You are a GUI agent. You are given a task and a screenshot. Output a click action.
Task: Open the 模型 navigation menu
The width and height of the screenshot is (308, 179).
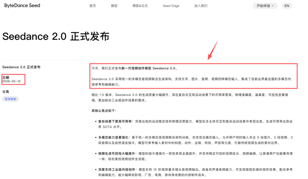114,6
